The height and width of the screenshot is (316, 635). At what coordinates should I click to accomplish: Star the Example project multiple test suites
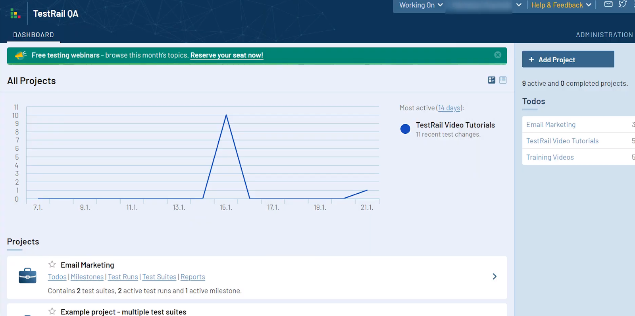click(52, 311)
